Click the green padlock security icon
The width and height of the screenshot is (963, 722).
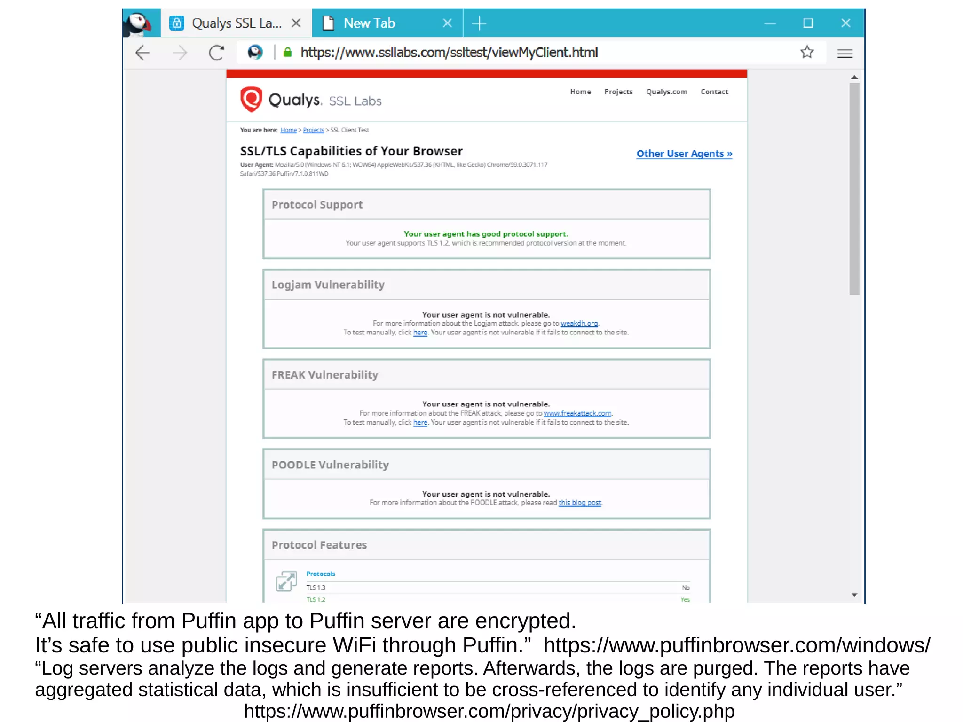pyautogui.click(x=288, y=52)
